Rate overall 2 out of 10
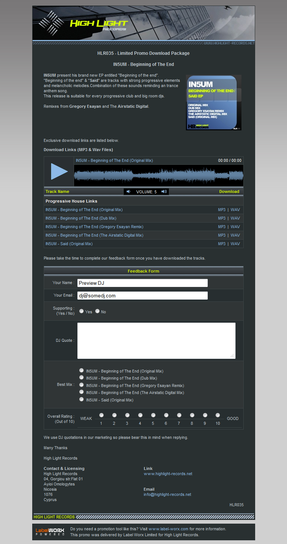Image resolution: width=287 pixels, height=544 pixels. [114, 415]
